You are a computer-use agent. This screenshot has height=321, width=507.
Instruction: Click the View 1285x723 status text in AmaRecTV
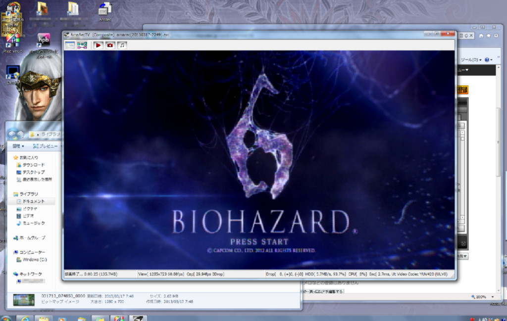tap(161, 274)
